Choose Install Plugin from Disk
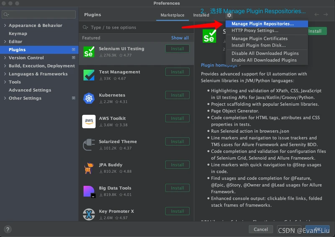Viewport: 335px width, 237px height. [267, 45]
